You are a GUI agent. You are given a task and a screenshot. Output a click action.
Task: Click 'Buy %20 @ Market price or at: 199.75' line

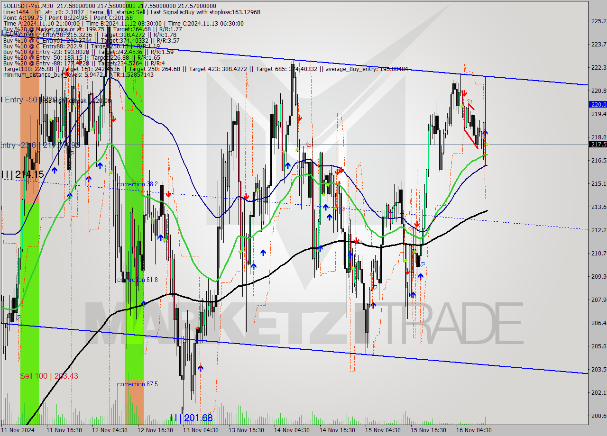[x=92, y=29]
